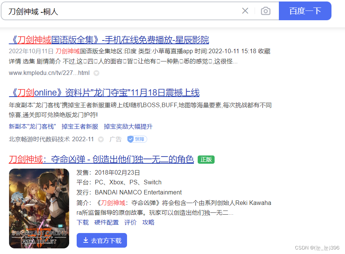This screenshot has width=345, height=254.
Task: Open the Sword Art Online Fatal Bullet cover image
Action: click(39, 208)
